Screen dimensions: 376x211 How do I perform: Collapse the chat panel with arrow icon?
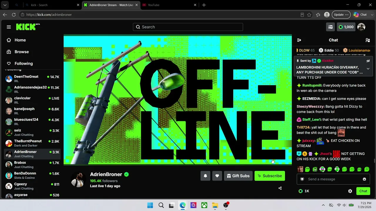299,40
